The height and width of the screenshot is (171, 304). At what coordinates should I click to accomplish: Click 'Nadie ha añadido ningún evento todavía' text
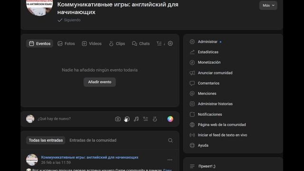point(100,70)
